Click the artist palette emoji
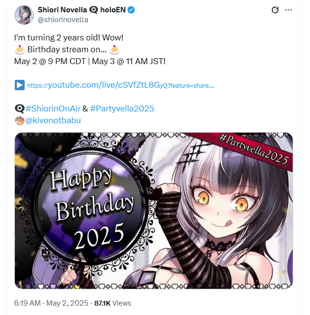The image size is (310, 315). coord(20,121)
